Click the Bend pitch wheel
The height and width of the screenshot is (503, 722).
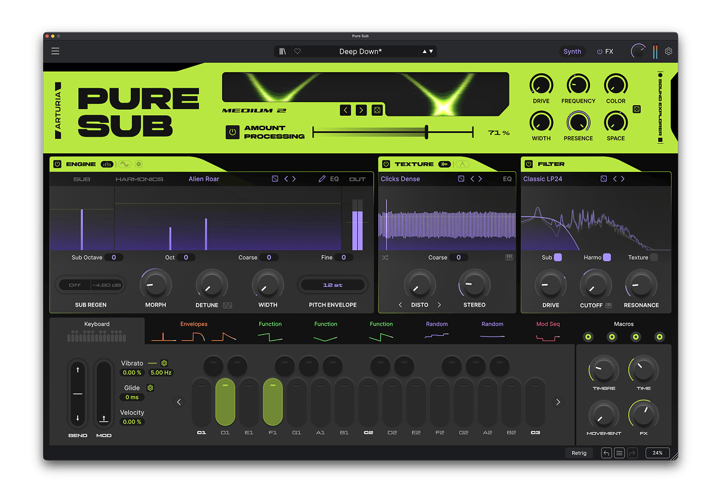tap(78, 394)
